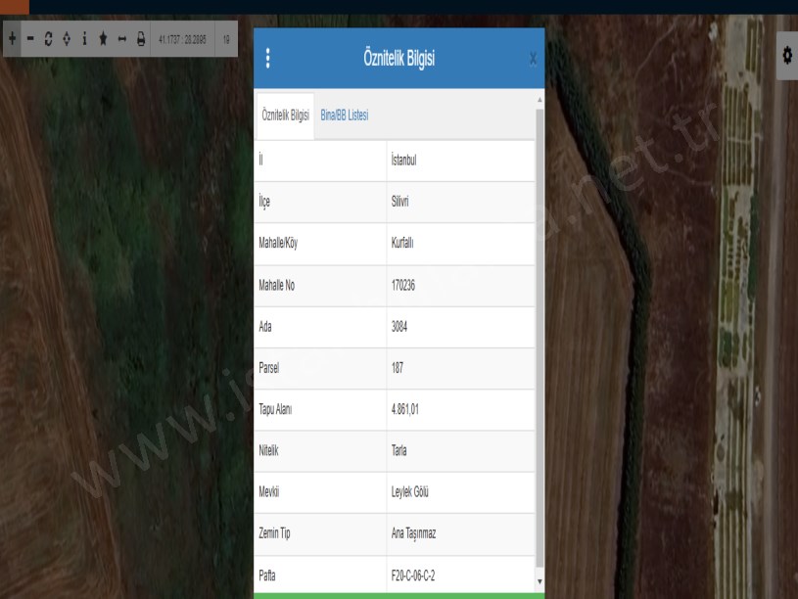Click the refresh map icon

coord(48,39)
